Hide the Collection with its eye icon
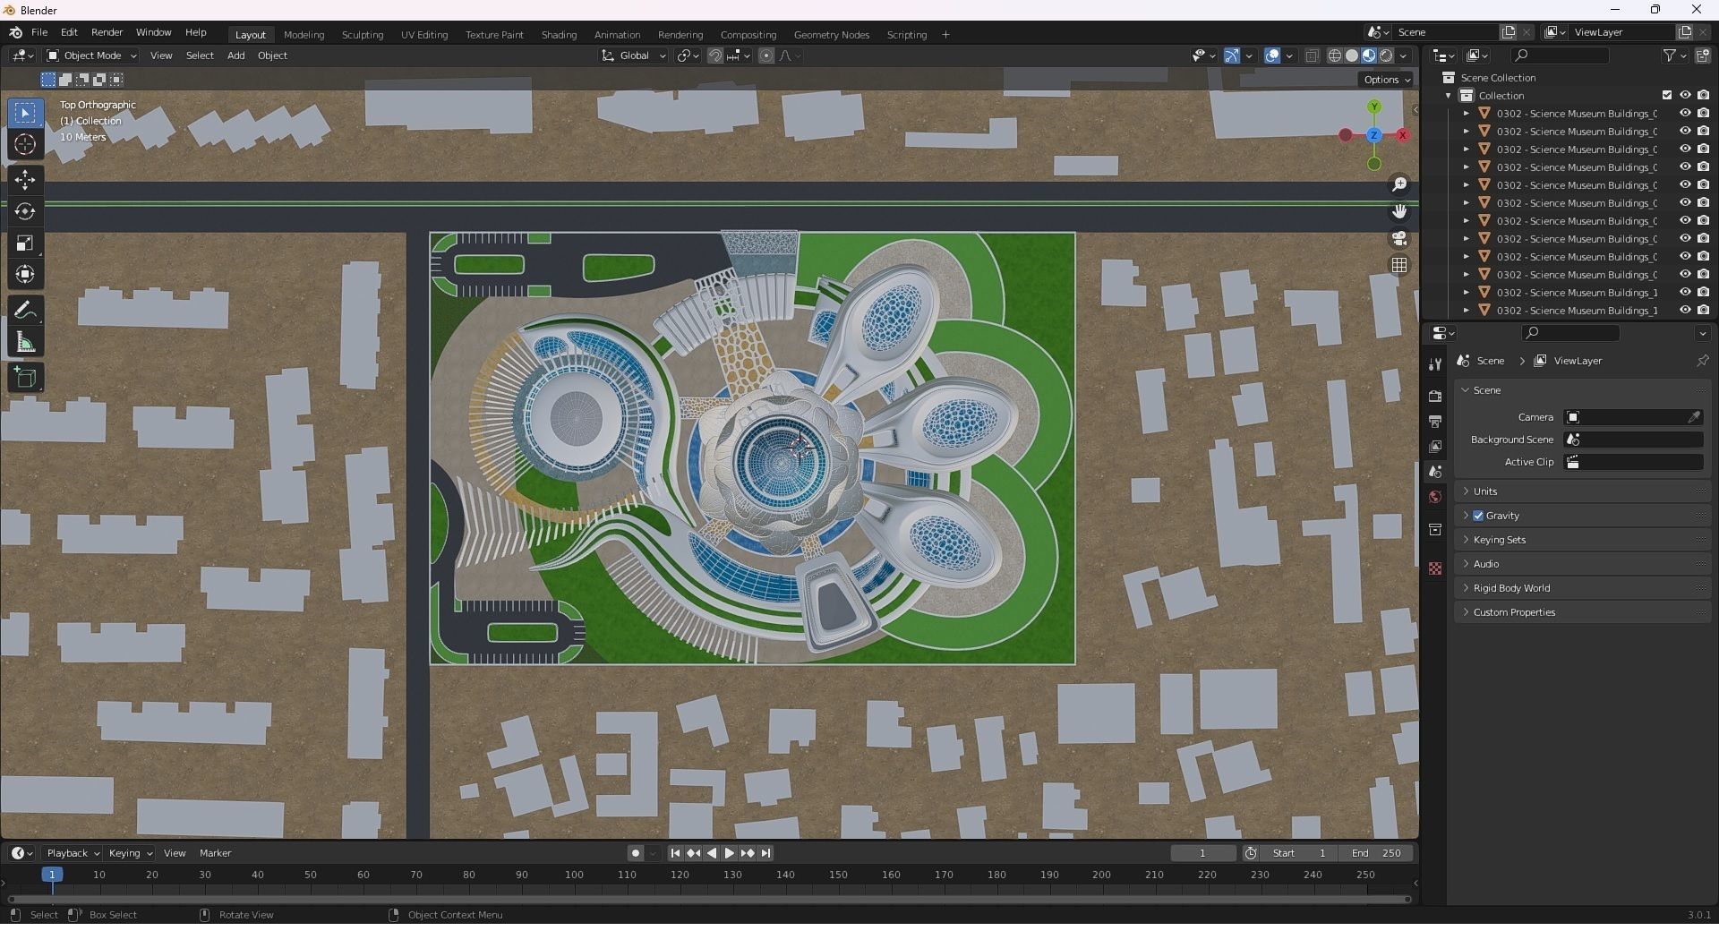This screenshot has height=931, width=1719. point(1685,95)
